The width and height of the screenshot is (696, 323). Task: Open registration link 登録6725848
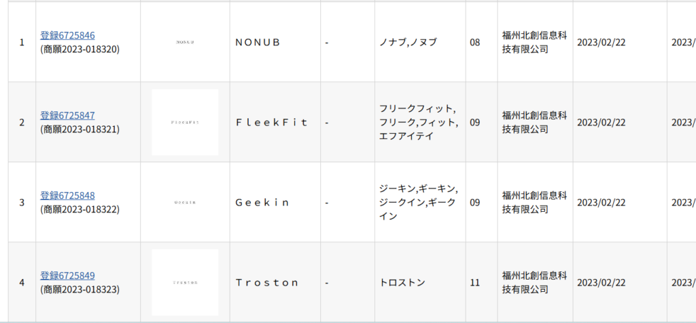67,195
